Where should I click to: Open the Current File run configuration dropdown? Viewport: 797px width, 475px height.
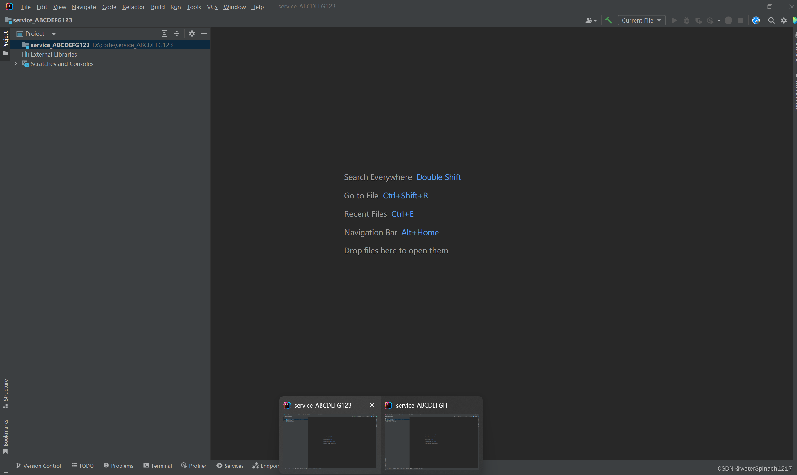click(x=641, y=20)
